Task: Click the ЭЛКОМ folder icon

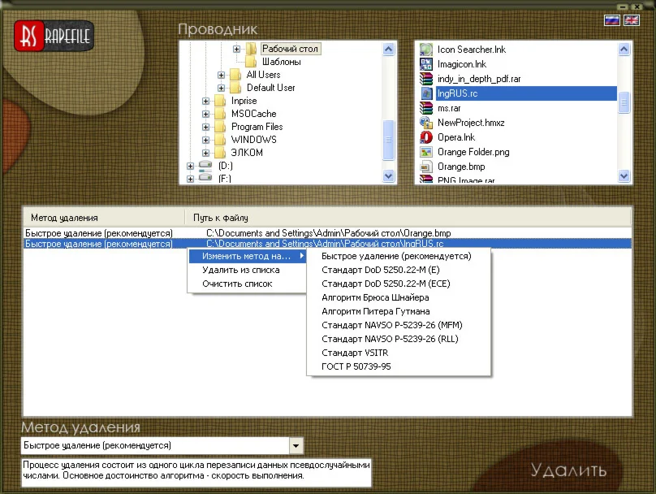Action: coord(220,153)
